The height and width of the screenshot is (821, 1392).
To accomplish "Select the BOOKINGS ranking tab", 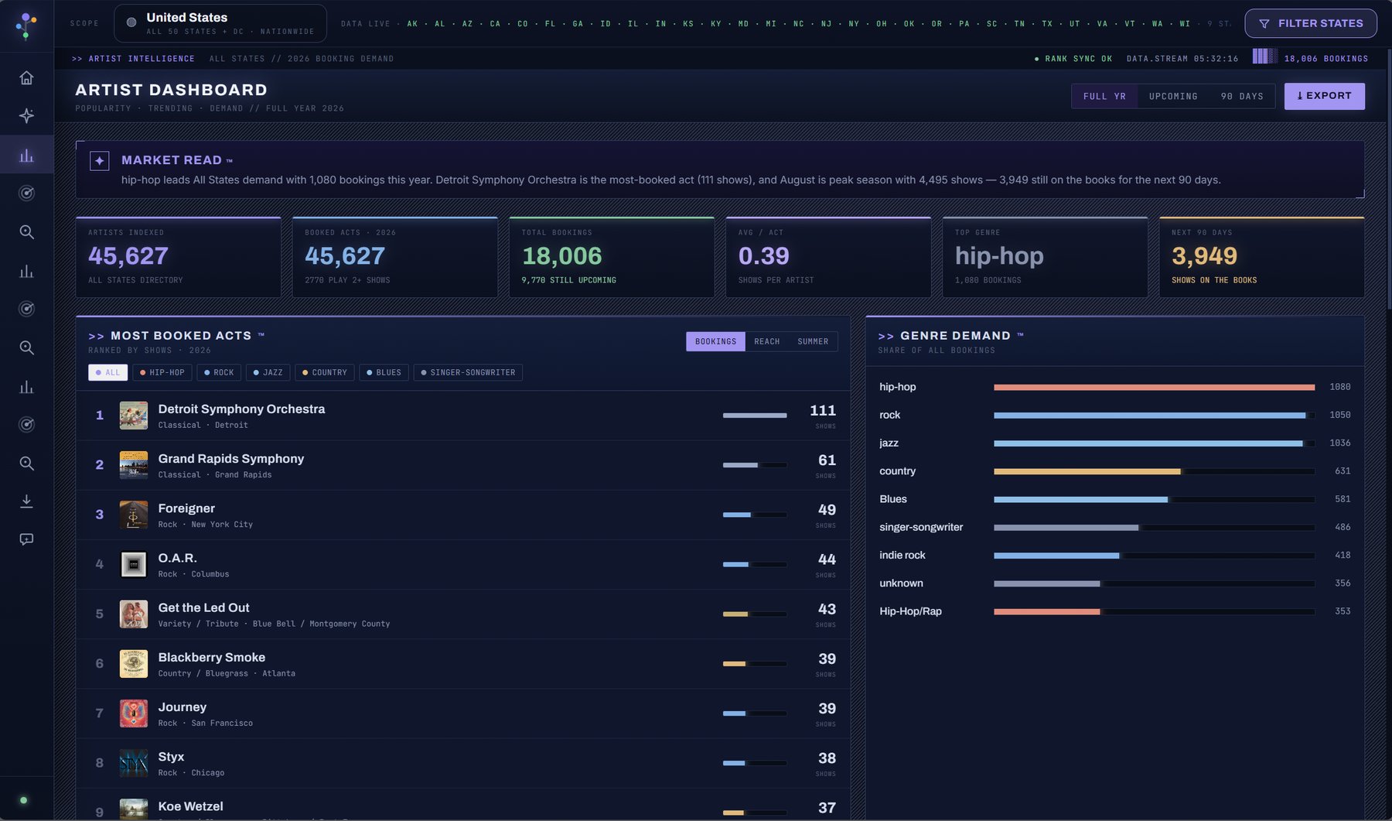I will [715, 342].
